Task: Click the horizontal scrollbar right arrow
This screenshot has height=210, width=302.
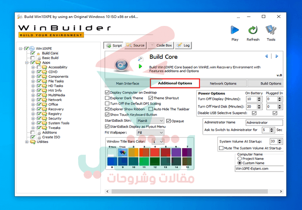Action: pos(281,191)
